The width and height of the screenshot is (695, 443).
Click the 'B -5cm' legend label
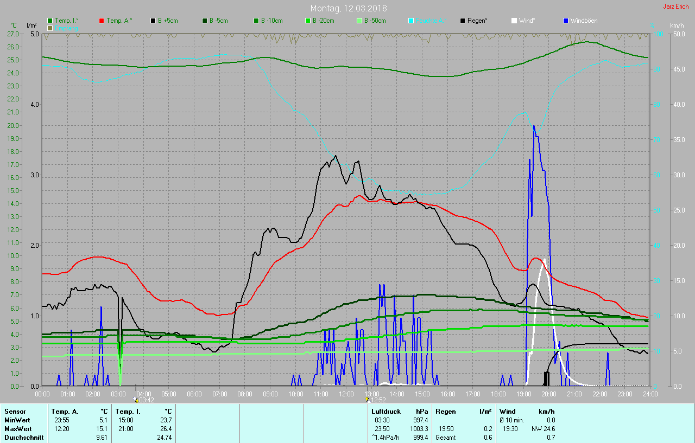[219, 21]
